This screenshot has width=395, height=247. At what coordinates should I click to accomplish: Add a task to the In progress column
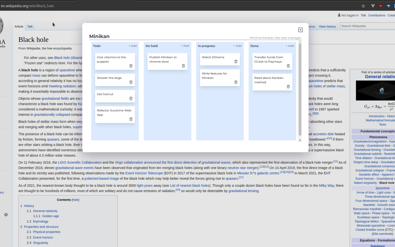click(x=237, y=46)
